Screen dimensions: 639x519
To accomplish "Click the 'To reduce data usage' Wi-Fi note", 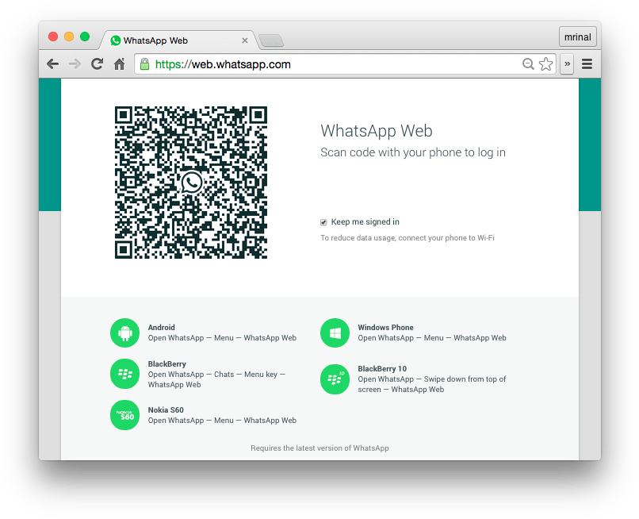I will pyautogui.click(x=408, y=238).
